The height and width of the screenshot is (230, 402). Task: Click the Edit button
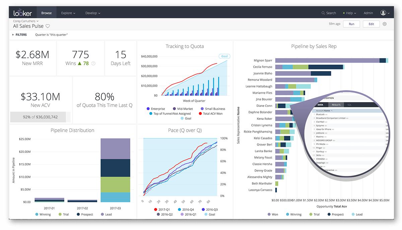click(371, 24)
